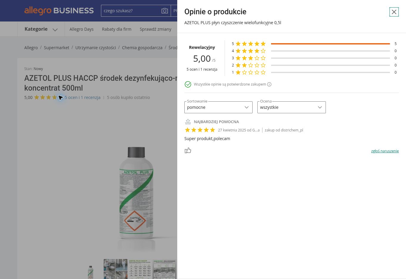Click the 4-star rating bar row
The width and height of the screenshot is (406, 279).
tap(314, 51)
